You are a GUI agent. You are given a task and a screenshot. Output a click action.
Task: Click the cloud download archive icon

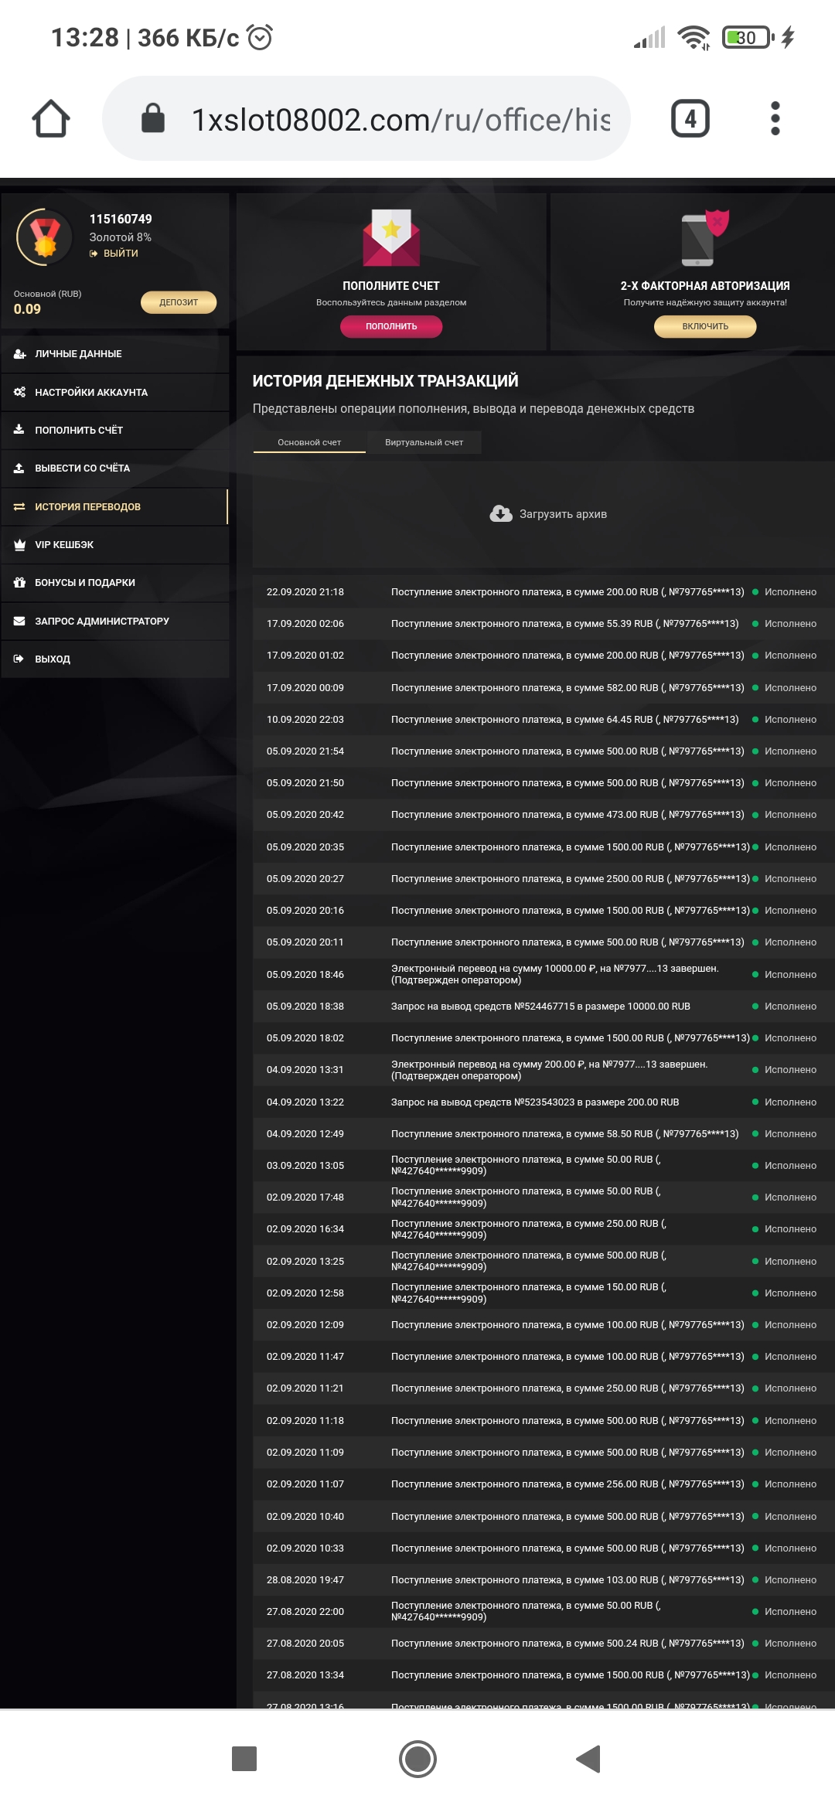coord(501,514)
